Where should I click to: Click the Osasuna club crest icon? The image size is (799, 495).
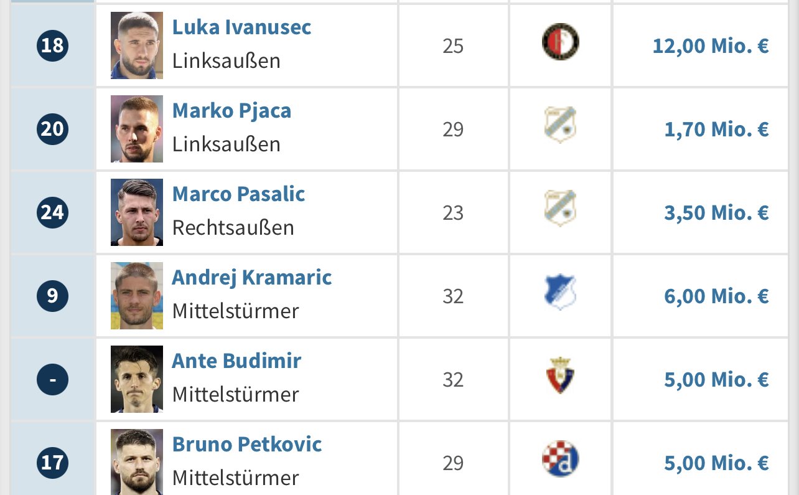[560, 375]
